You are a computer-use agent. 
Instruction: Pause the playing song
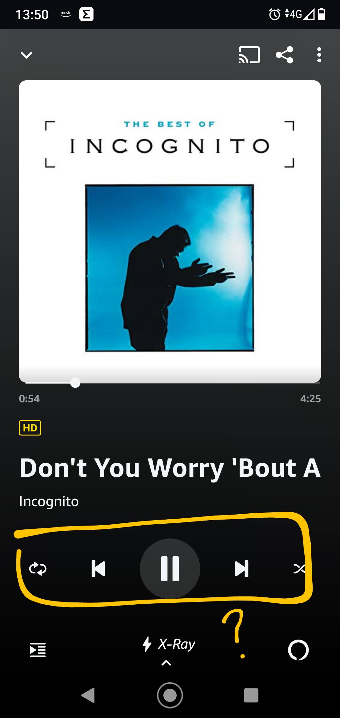(x=170, y=569)
